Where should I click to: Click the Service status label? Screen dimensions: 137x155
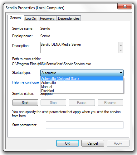23,94
